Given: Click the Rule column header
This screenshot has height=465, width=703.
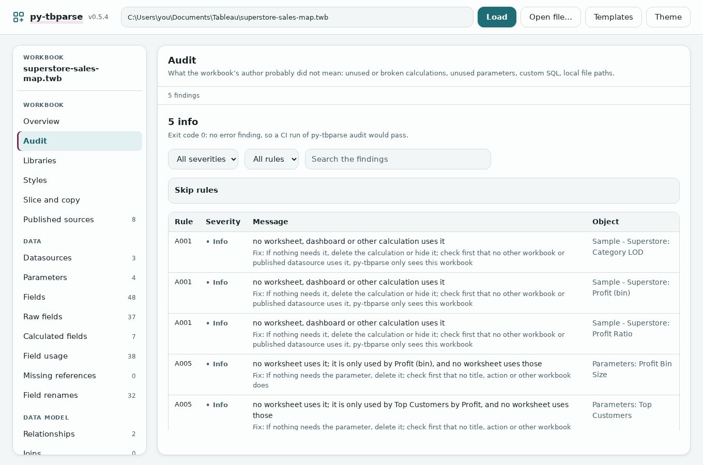Looking at the screenshot, I should tap(184, 222).
